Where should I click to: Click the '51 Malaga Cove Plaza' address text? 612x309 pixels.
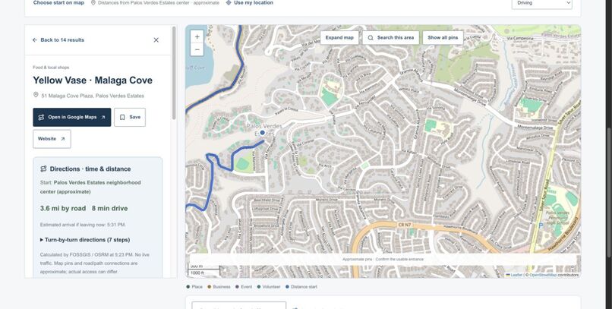[93, 96]
